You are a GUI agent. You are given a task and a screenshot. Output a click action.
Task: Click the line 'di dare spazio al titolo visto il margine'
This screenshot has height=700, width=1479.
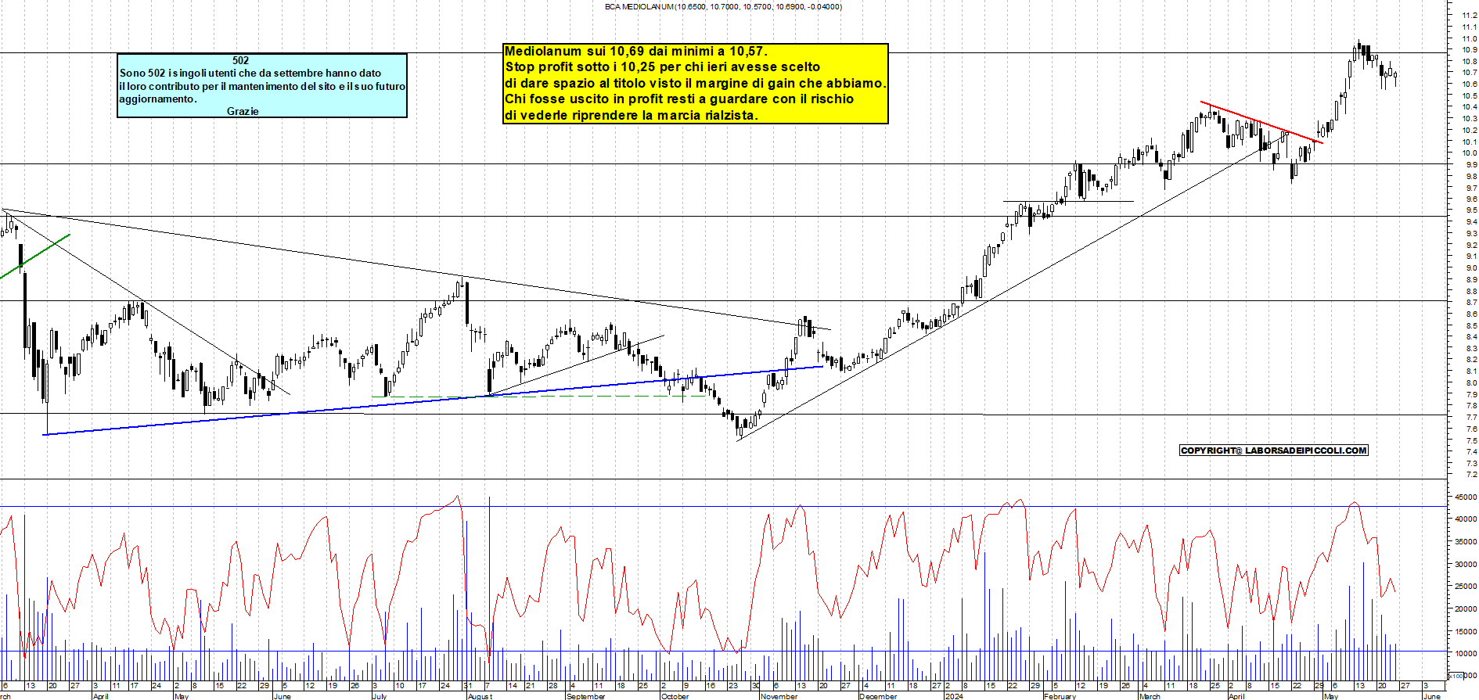click(x=696, y=83)
